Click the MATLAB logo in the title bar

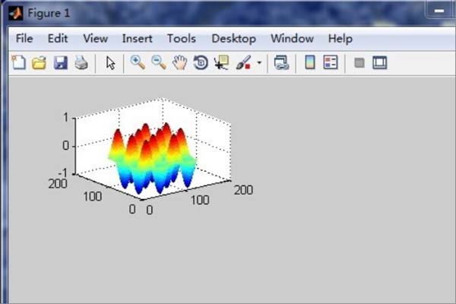(16, 13)
